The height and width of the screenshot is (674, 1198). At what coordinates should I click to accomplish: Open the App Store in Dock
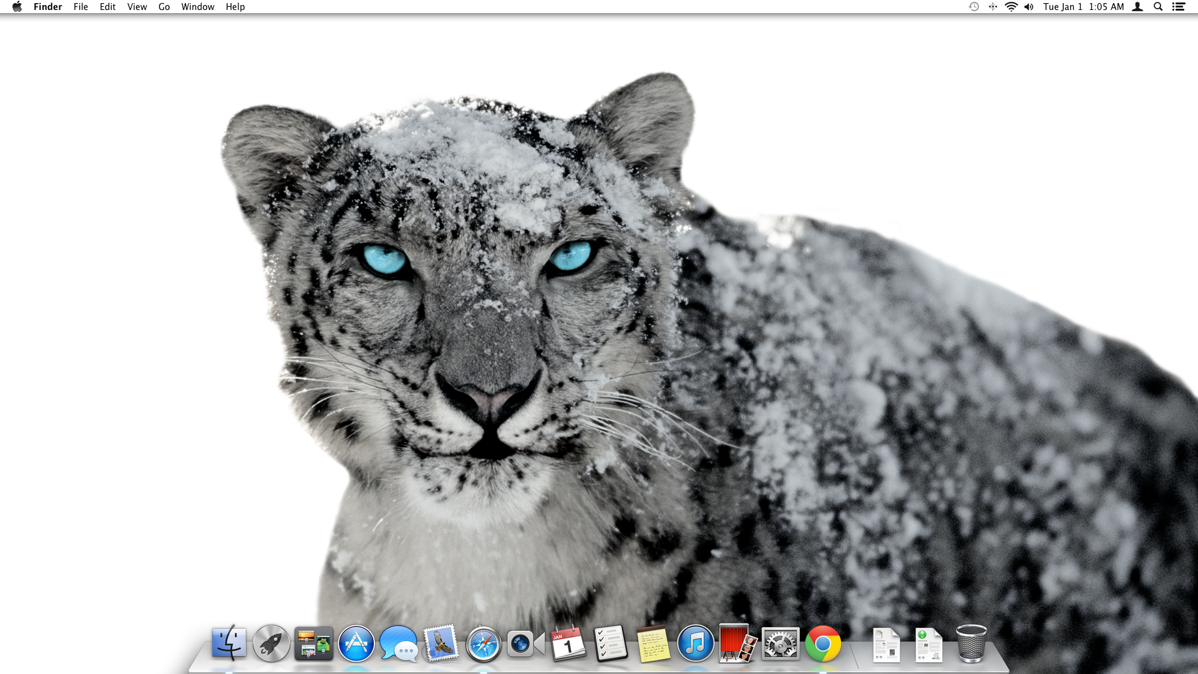click(356, 643)
